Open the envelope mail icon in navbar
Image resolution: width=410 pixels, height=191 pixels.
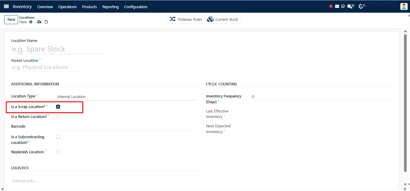pyautogui.click(x=337, y=6)
